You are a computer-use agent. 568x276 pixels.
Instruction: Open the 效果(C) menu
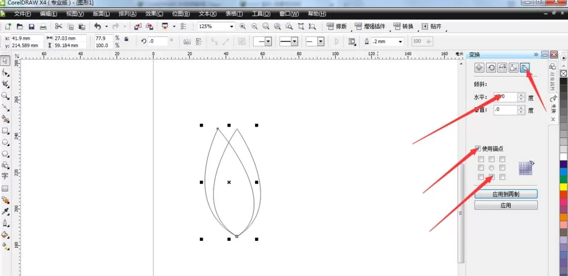(x=154, y=14)
